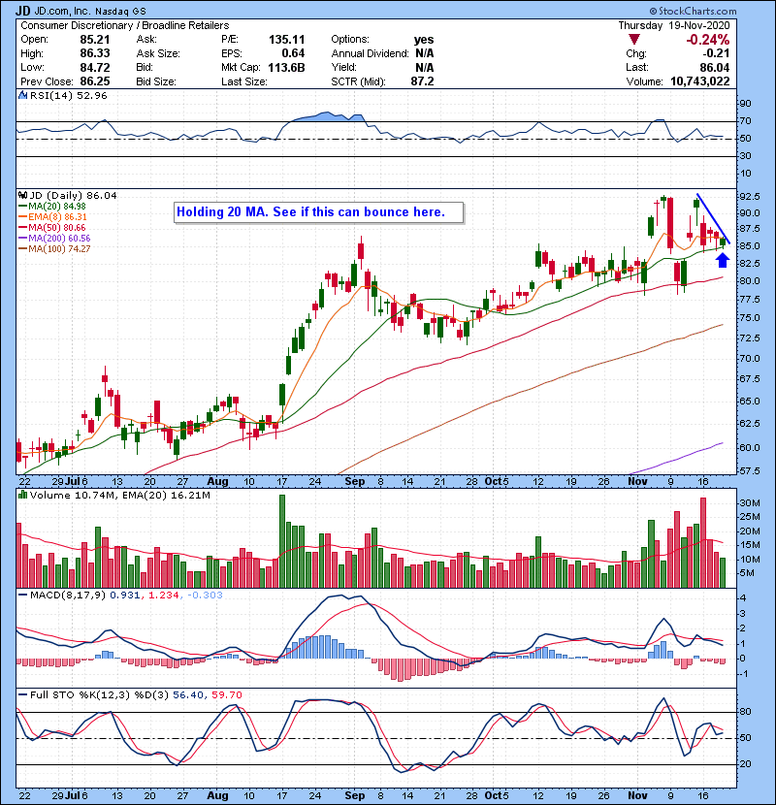Viewport: 776px width, 805px height.
Task: Click 'Volume 10.74M, EMA(20) 16.21M' panel label
Action: click(x=120, y=496)
